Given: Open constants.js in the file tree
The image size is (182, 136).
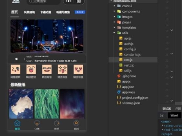Looking at the screenshot, I should [132, 55].
